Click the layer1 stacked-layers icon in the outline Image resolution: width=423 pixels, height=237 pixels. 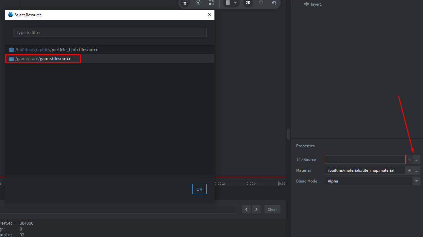(306, 4)
